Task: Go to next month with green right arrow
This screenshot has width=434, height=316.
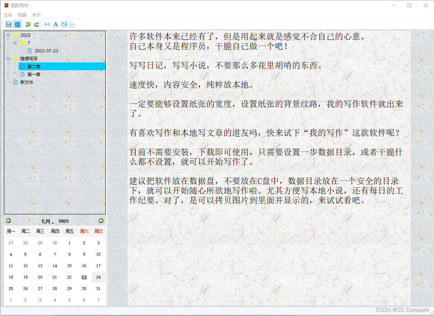Action: coord(101,221)
